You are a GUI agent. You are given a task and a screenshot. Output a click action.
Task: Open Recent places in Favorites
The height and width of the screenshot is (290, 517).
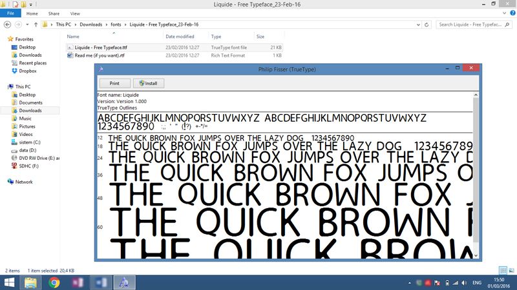[x=33, y=63]
